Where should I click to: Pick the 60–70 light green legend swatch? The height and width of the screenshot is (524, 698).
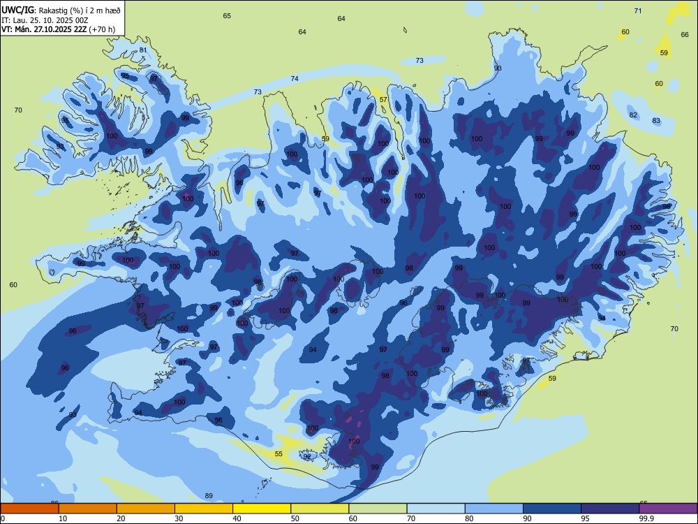378,509
